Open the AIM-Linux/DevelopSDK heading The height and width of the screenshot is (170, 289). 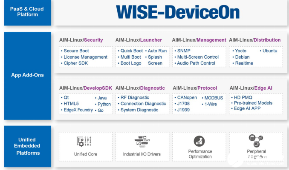click(86, 88)
